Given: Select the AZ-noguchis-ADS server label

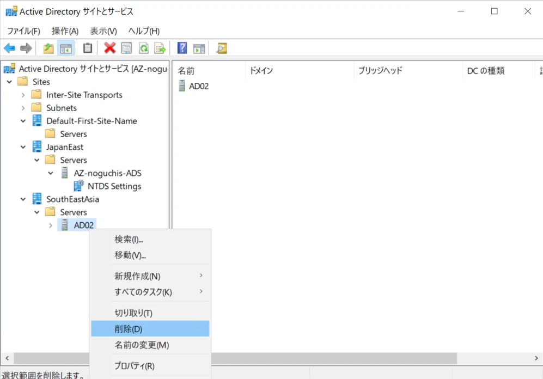Looking at the screenshot, I should tap(108, 173).
